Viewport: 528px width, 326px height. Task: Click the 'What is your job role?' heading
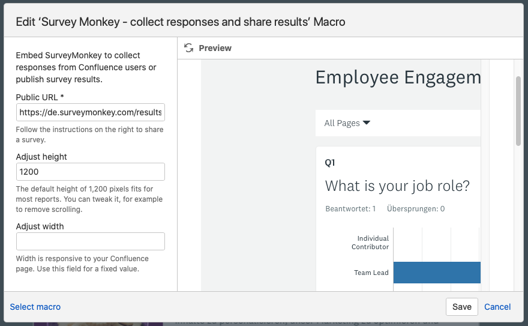pyautogui.click(x=397, y=186)
